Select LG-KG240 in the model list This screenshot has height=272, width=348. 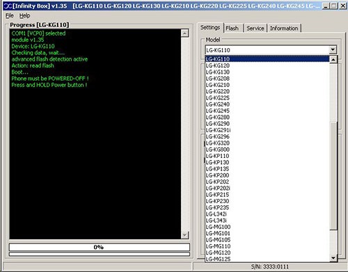tap(267, 104)
